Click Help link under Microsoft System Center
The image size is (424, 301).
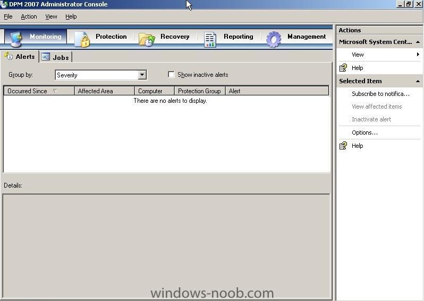[x=357, y=68]
